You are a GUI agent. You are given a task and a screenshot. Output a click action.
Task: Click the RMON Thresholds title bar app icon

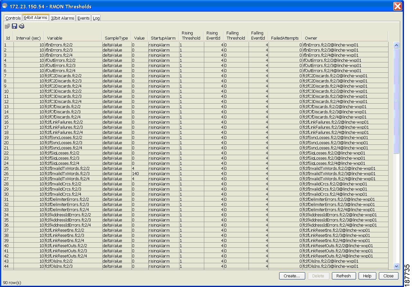(x=5, y=6)
